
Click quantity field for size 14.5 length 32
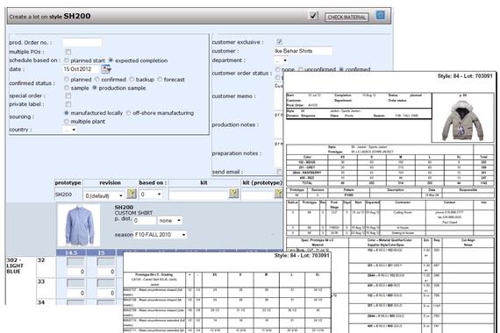(75, 272)
